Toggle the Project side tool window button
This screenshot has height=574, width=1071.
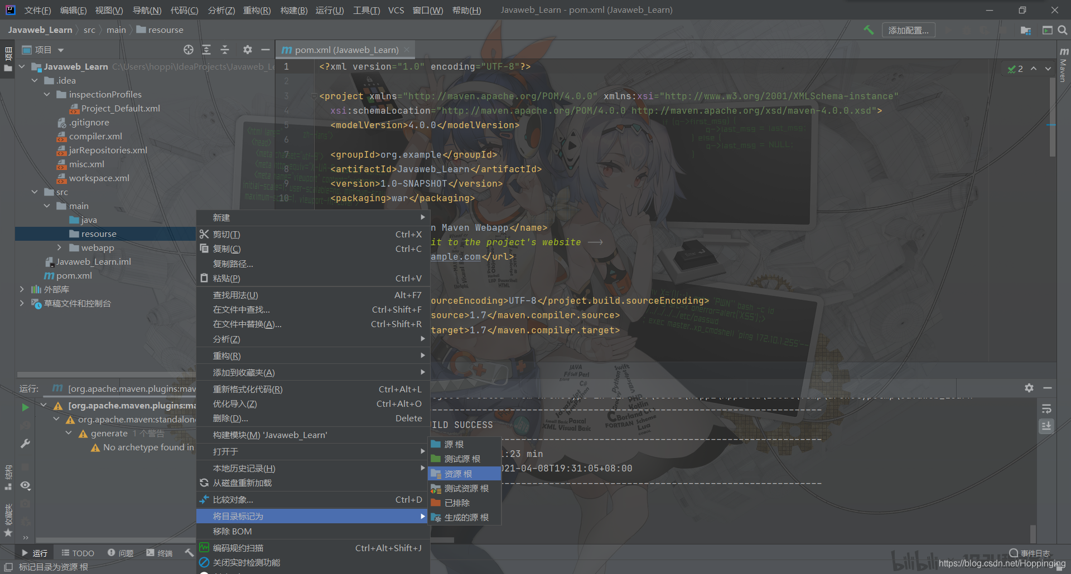[8, 60]
